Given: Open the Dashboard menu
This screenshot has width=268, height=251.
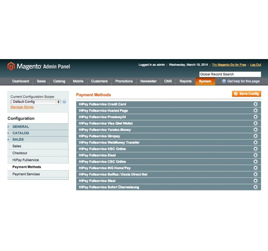Looking at the screenshot, I should (x=20, y=81).
